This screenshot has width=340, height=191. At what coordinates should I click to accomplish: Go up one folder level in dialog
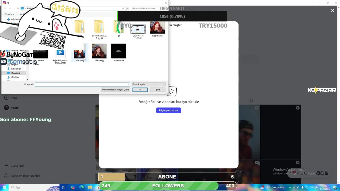click(18, 8)
